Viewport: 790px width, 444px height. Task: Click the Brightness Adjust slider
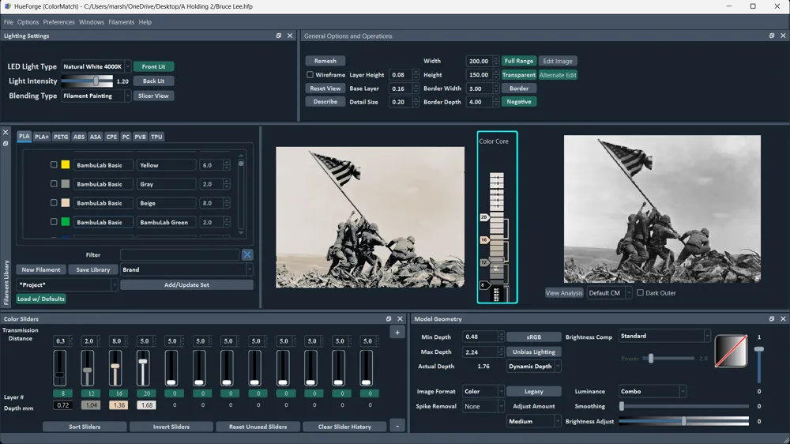pyautogui.click(x=683, y=421)
